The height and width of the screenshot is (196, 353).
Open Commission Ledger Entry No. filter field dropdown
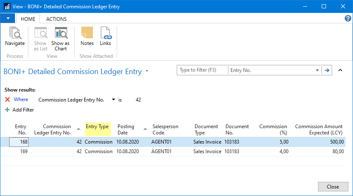click(113, 100)
